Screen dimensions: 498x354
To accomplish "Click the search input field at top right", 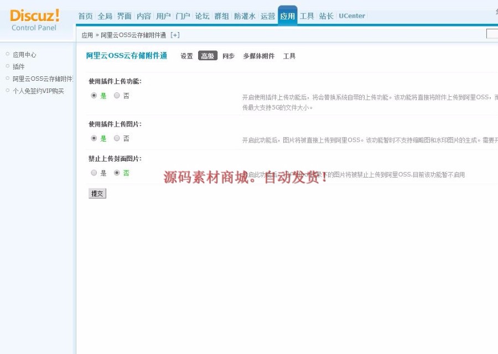I will pyautogui.click(x=492, y=33).
